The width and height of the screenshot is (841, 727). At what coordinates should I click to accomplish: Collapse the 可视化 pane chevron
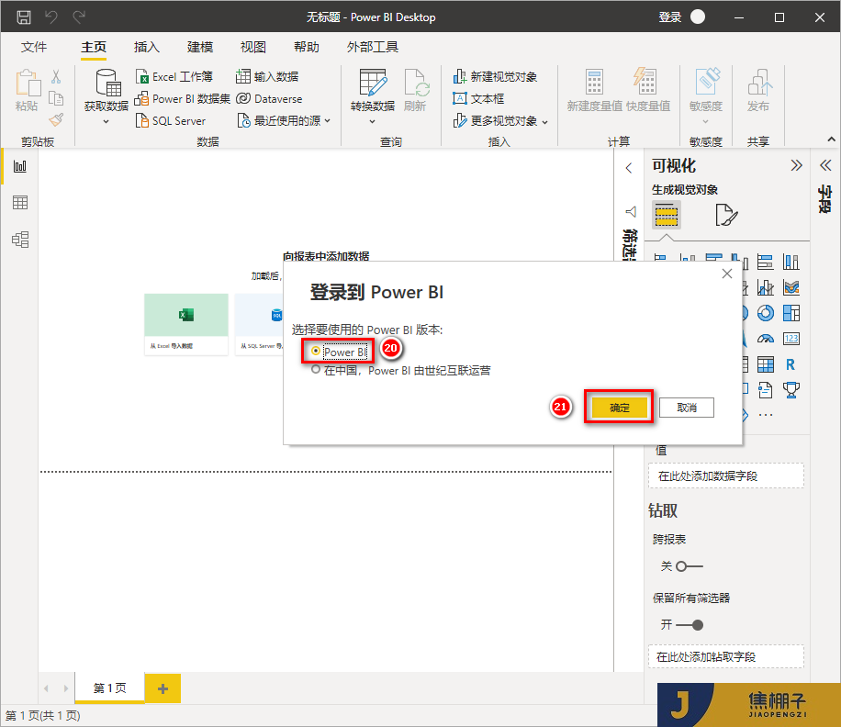pos(797,165)
